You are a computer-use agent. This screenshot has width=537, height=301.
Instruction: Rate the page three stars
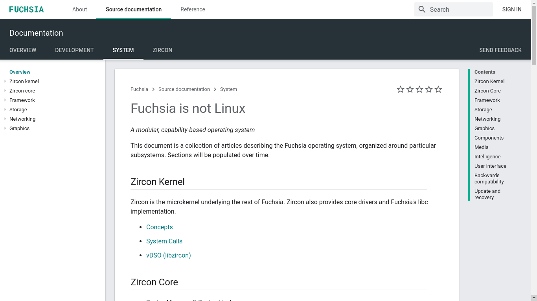(419, 89)
